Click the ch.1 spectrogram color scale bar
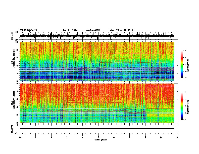The height and width of the screenshot is (154, 199). tap(182, 64)
